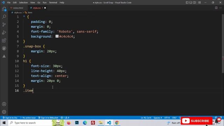Click the Rain off weather widget
This screenshot has width=224, height=126.
pos(174,123)
